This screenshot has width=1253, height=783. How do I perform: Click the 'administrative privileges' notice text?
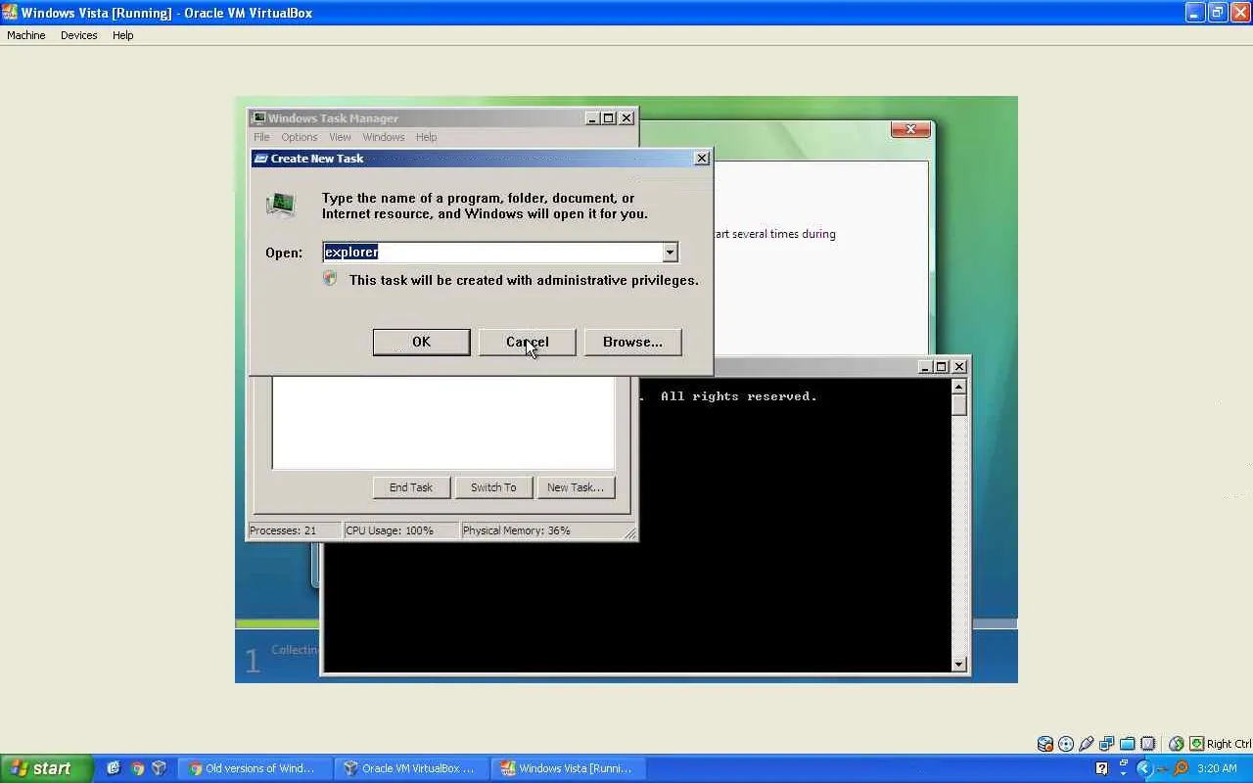[524, 280]
